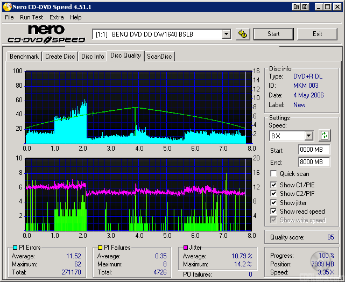Uncheck Show C1/PIE option
The width and height of the screenshot is (345, 282).
pyautogui.click(x=274, y=185)
